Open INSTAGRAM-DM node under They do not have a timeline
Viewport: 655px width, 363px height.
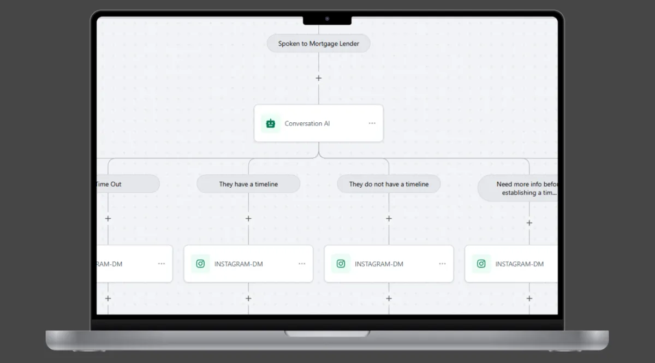[x=389, y=264]
